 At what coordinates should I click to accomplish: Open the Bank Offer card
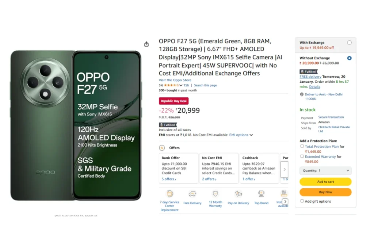pyautogui.click(x=179, y=168)
